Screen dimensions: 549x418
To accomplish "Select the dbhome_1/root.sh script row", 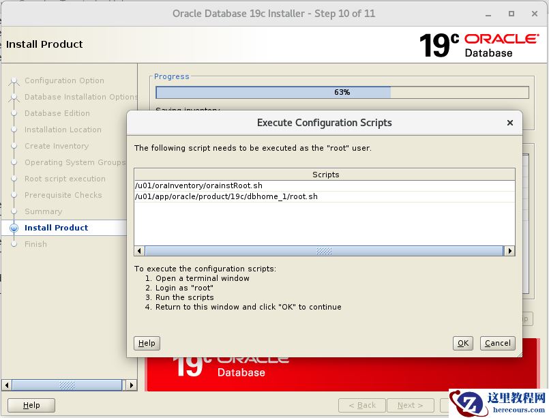I will pos(324,196).
